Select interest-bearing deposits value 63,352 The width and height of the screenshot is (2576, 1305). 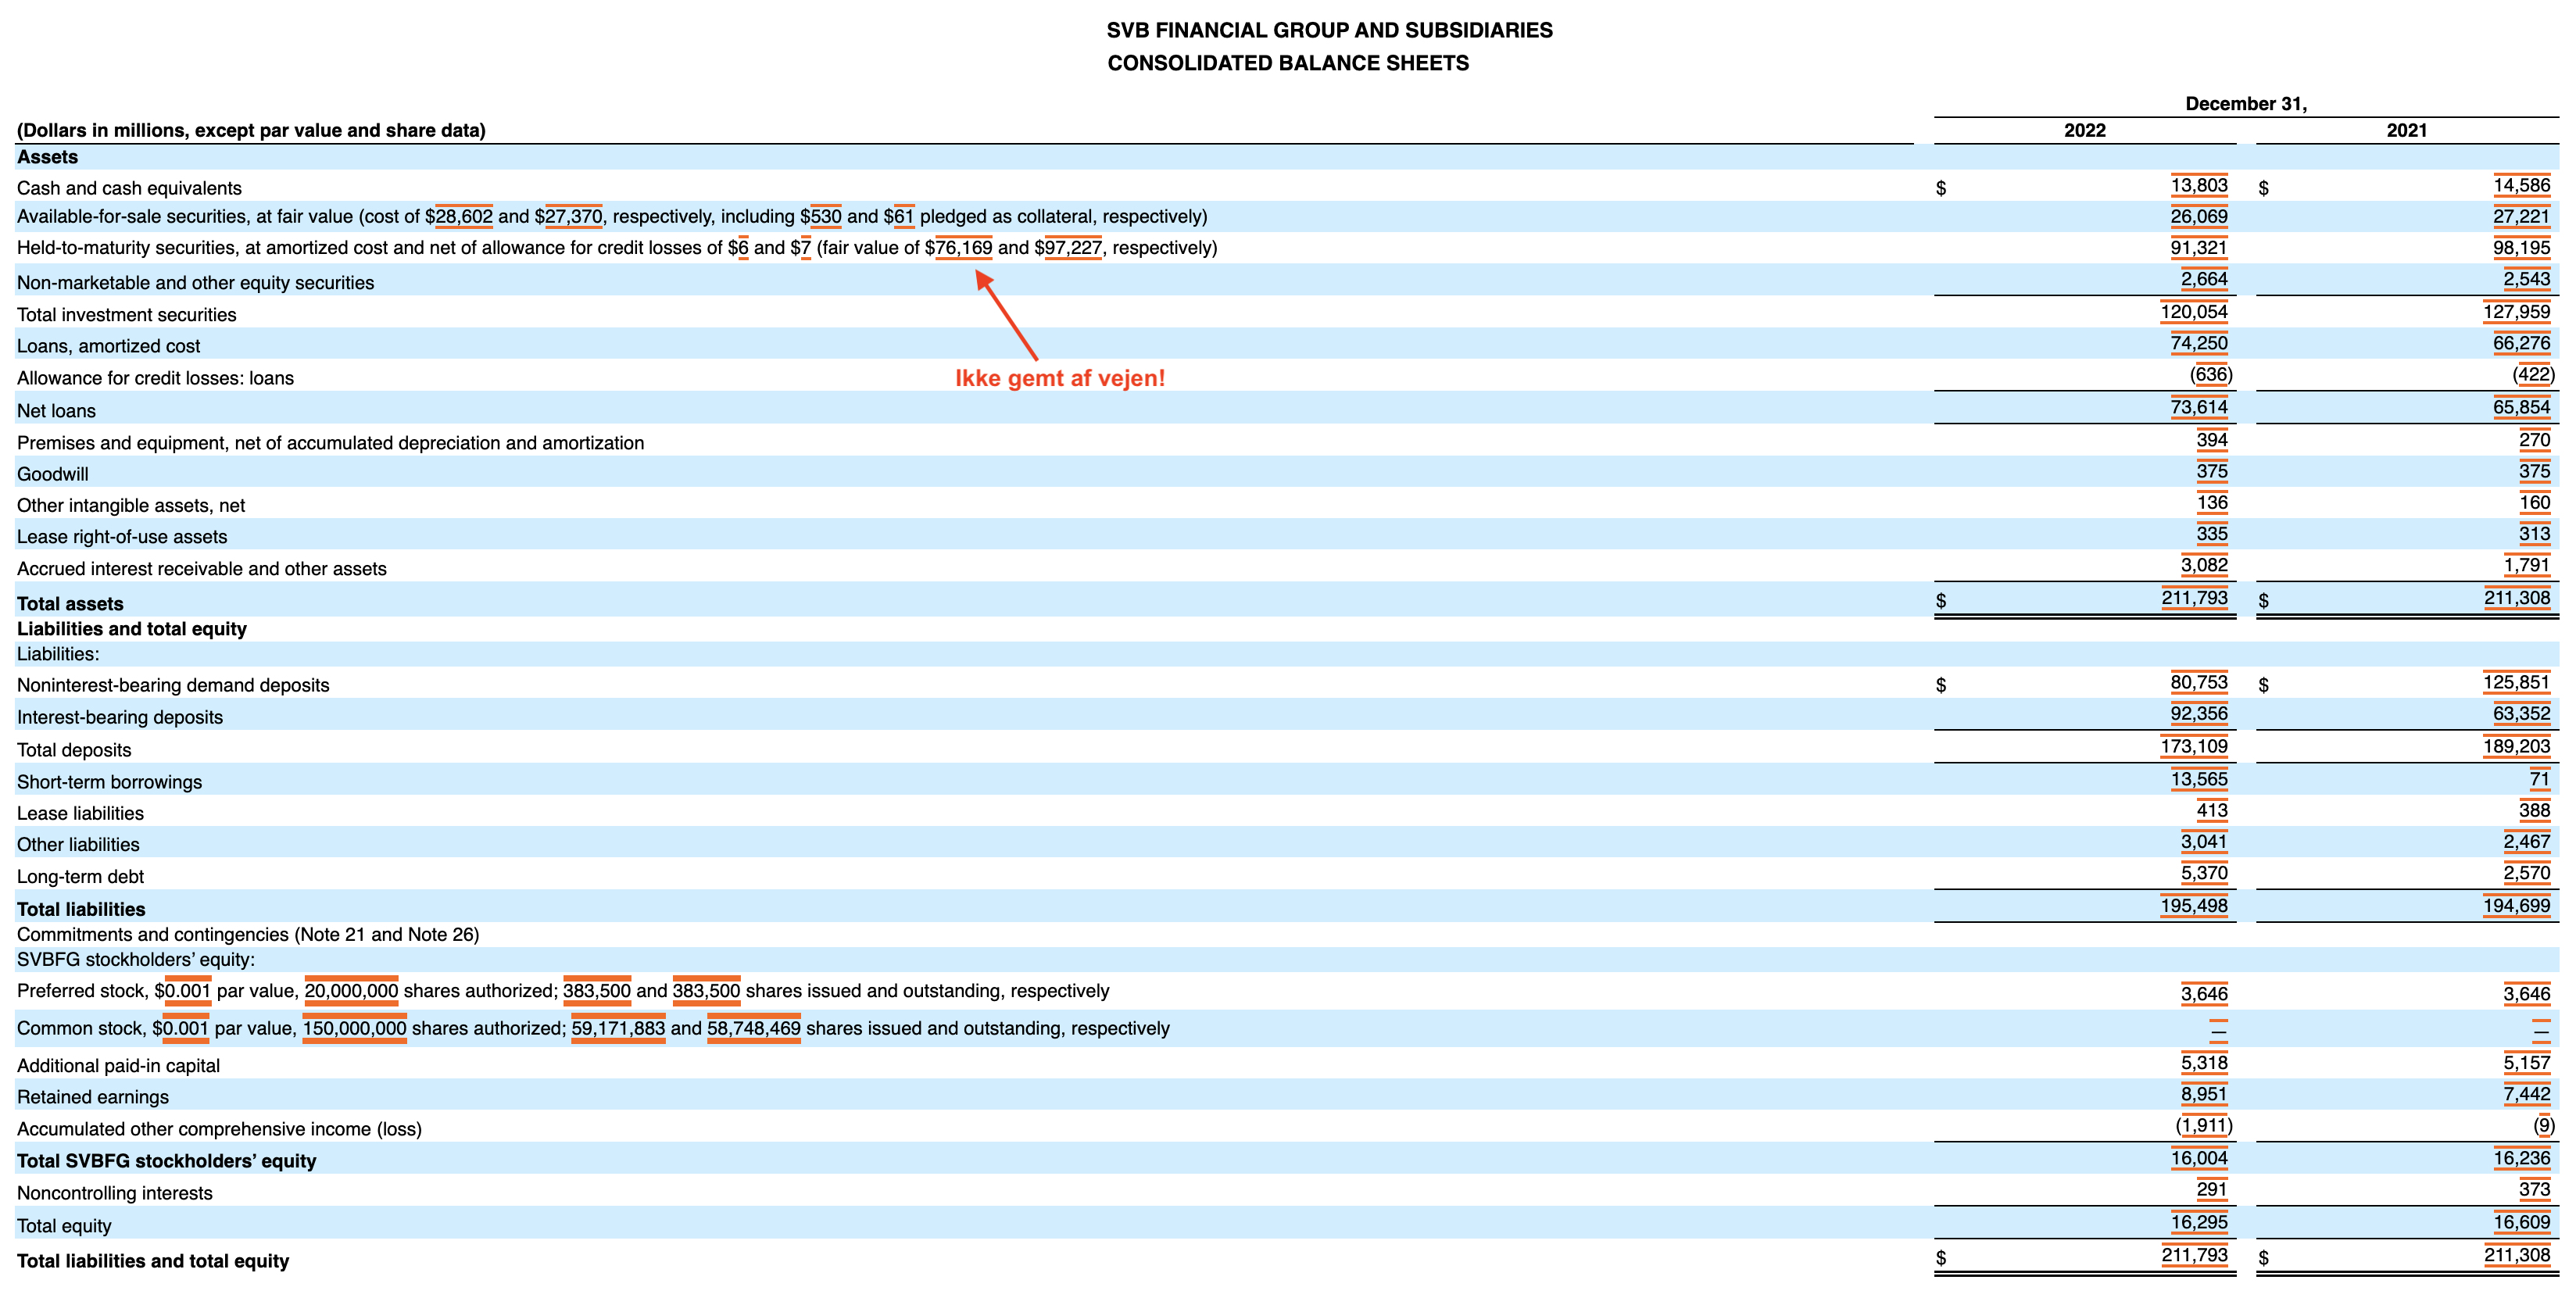pyautogui.click(x=2521, y=714)
